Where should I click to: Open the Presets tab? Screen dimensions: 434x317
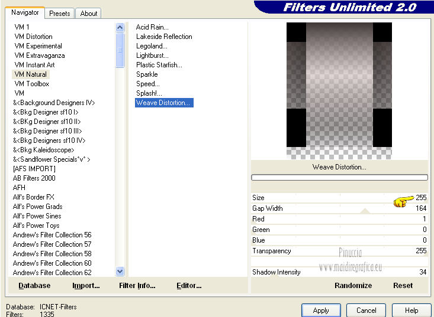pos(60,14)
